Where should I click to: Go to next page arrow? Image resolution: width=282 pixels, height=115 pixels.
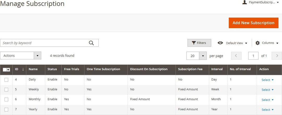277,56
